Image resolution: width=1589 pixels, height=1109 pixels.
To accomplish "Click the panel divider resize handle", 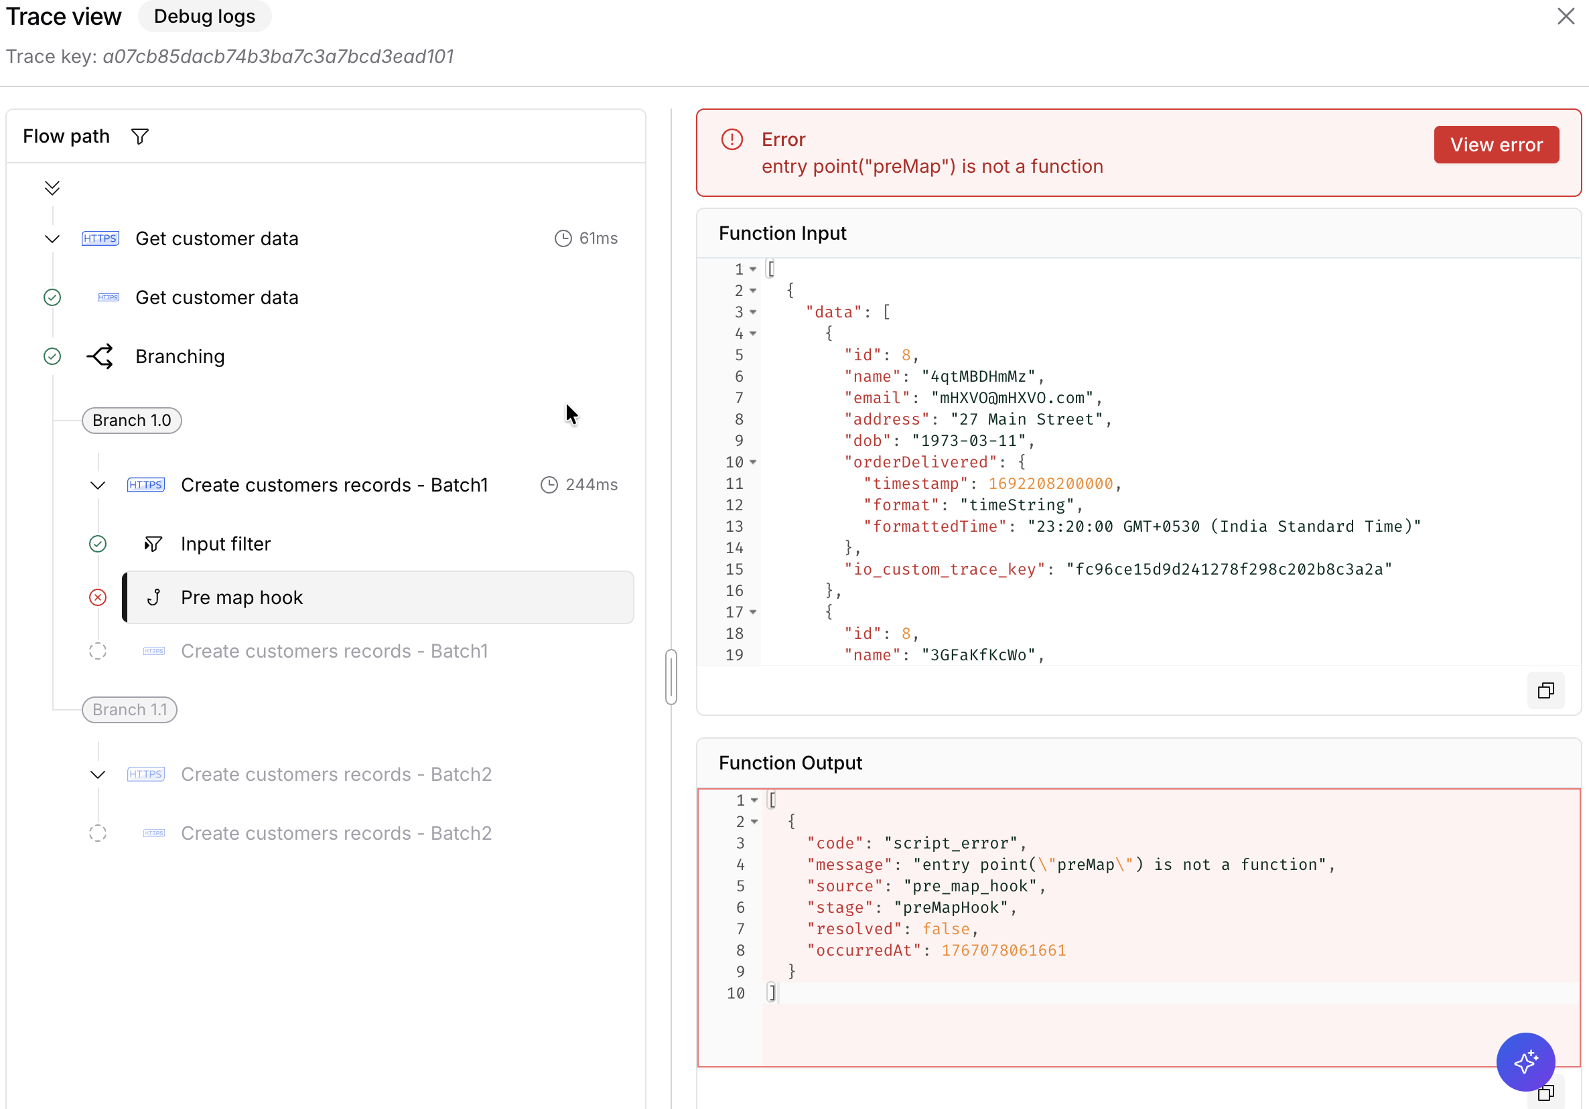I will point(671,676).
